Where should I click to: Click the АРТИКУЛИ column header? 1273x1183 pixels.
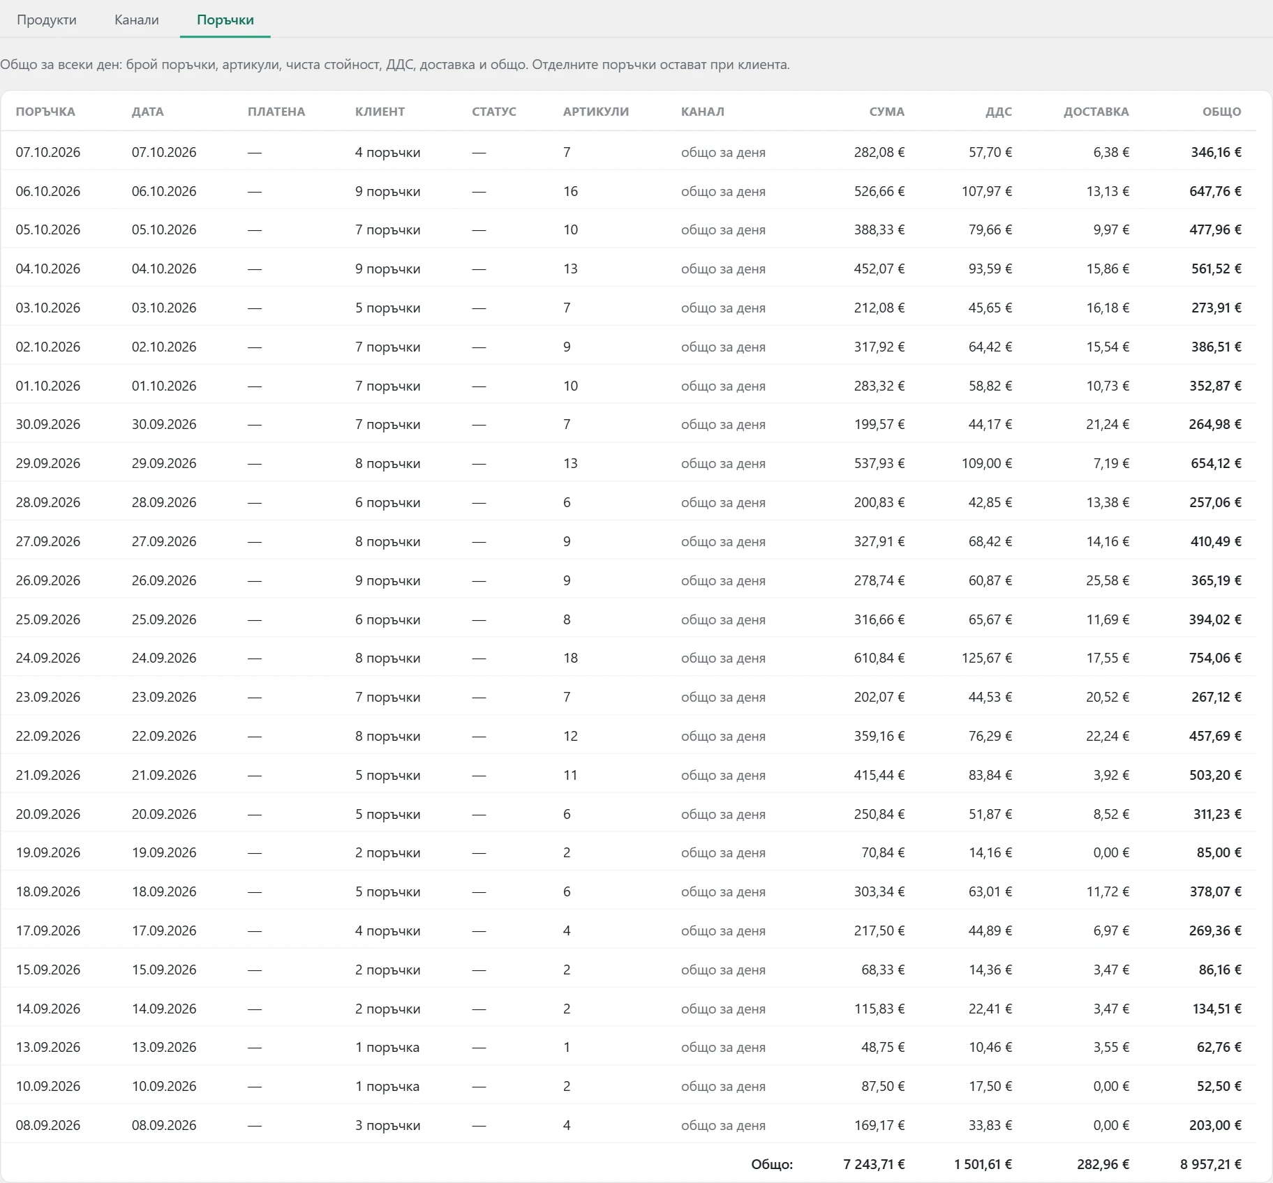(596, 112)
